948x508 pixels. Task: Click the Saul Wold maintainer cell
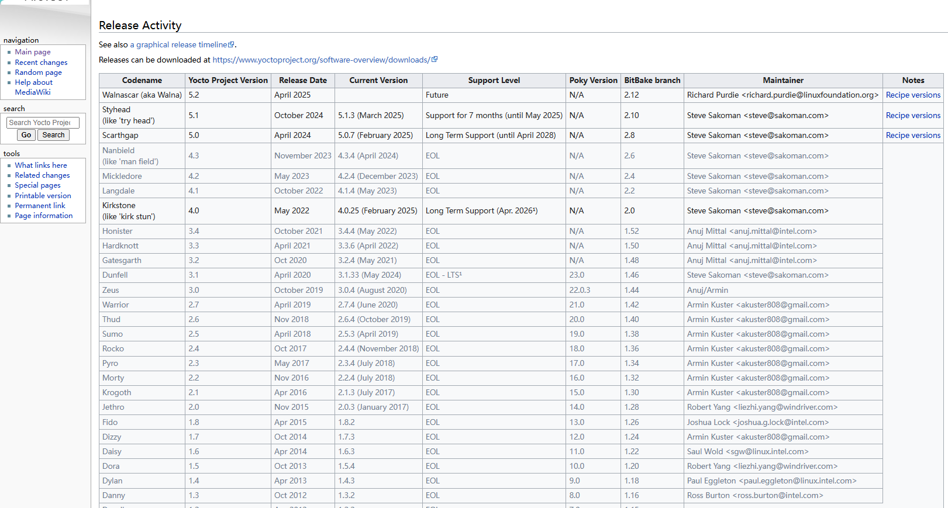pos(783,452)
